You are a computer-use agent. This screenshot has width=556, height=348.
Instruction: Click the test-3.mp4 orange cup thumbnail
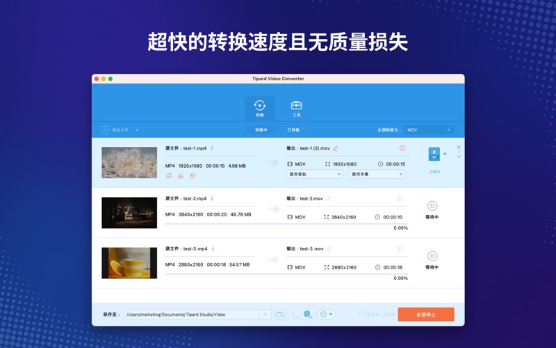[x=129, y=263]
